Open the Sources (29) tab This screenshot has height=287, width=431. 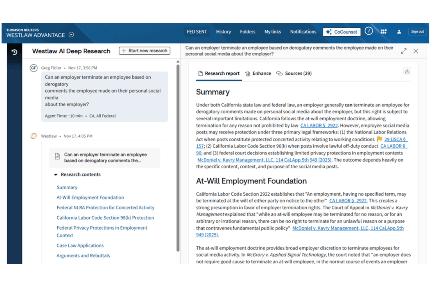pos(294,74)
